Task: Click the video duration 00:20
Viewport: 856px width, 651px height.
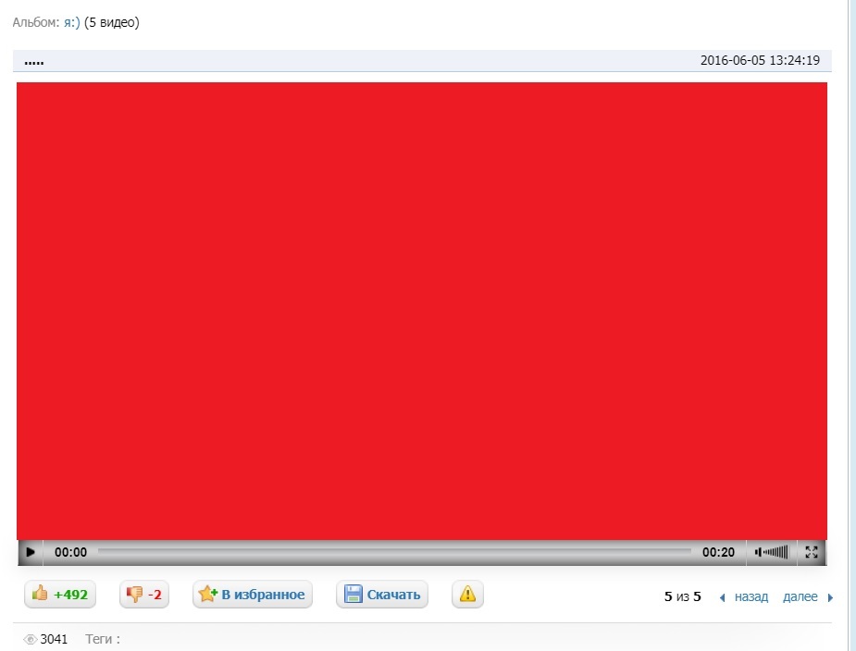Action: [x=718, y=552]
